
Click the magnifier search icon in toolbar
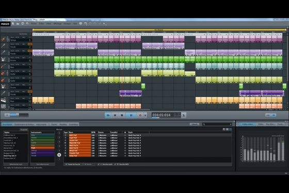[x=27, y=24]
